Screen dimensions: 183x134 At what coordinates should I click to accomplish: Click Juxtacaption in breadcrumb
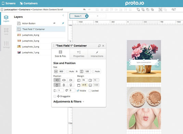coord(11,10)
